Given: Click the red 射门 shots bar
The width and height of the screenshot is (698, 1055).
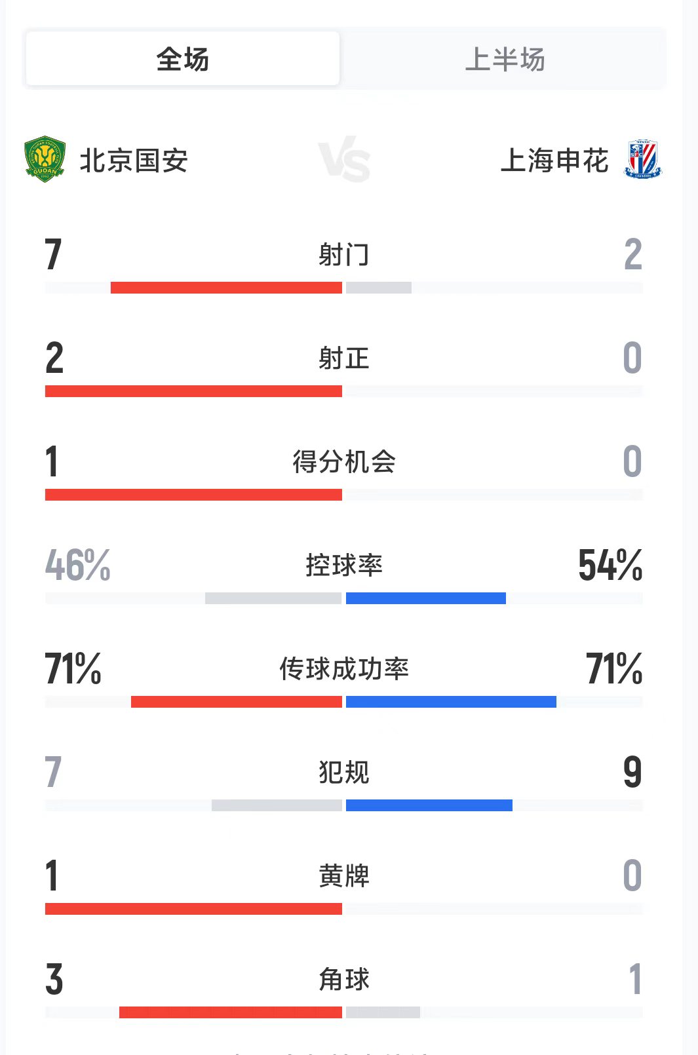Looking at the screenshot, I should pos(226,288).
